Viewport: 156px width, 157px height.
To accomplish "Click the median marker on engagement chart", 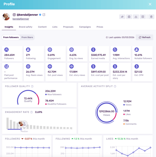I will 21,129.
